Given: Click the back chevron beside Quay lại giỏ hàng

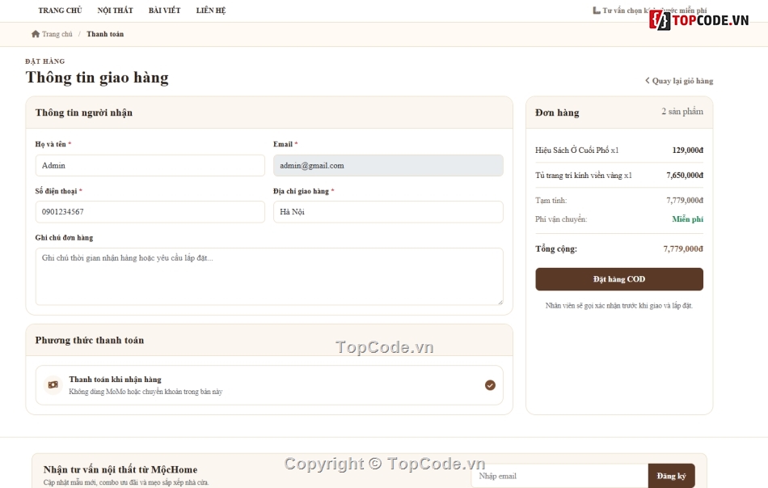Looking at the screenshot, I should tap(647, 80).
